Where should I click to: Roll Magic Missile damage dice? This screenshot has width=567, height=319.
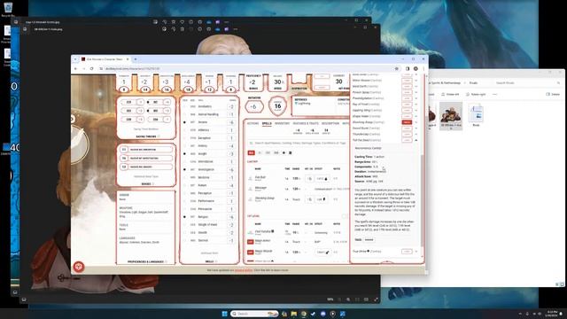click(322, 252)
